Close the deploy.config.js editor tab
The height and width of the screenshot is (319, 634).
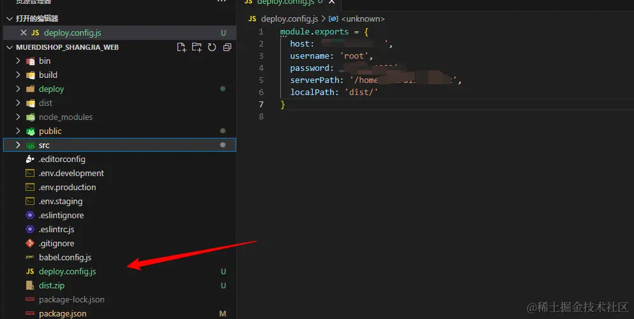[x=331, y=2]
